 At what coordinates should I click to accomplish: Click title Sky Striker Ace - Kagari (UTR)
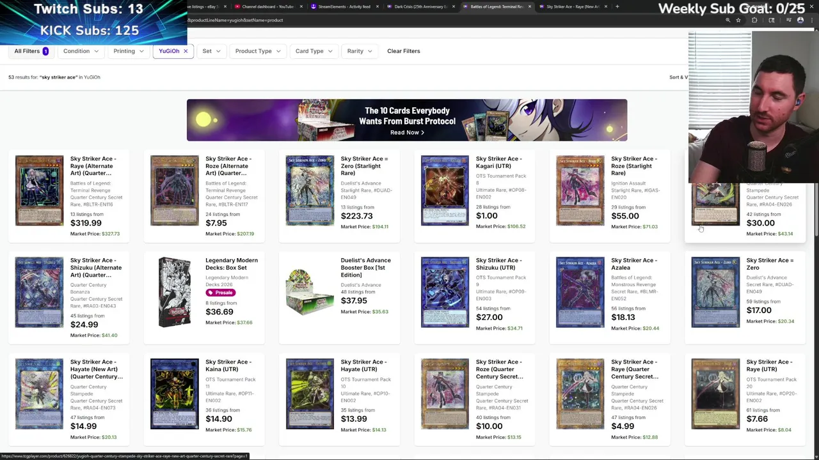pos(499,162)
